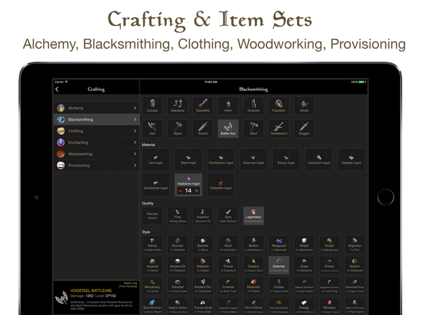421x315 pixels.
Task: Open the Clothing crafting category
Action: click(96, 131)
